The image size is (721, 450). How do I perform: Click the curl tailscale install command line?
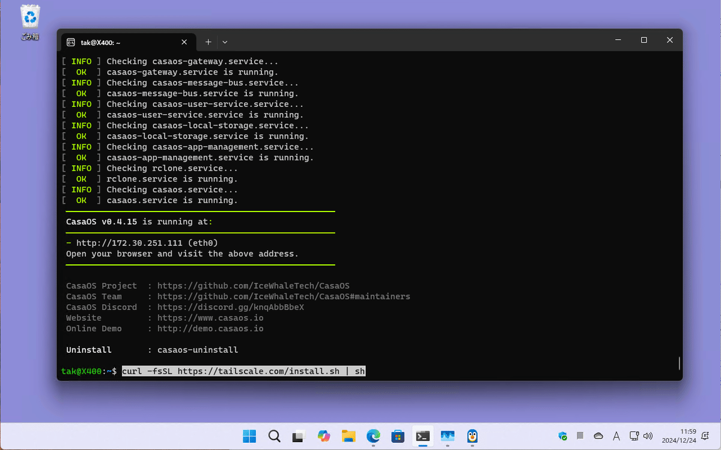[243, 371]
